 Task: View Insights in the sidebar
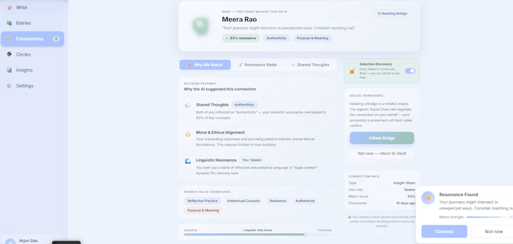click(32, 70)
